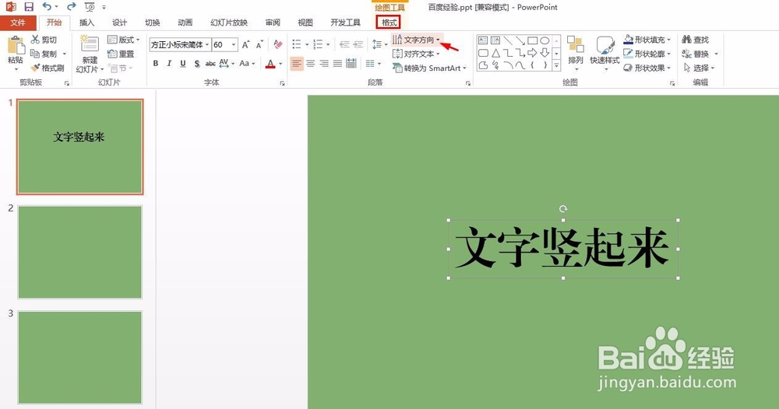Open the line spacing options

tap(379, 44)
